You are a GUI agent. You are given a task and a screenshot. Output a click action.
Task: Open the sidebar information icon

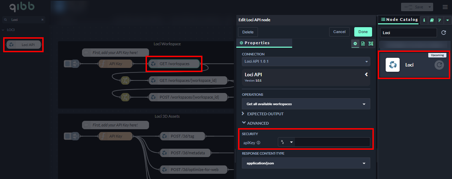tap(424, 20)
